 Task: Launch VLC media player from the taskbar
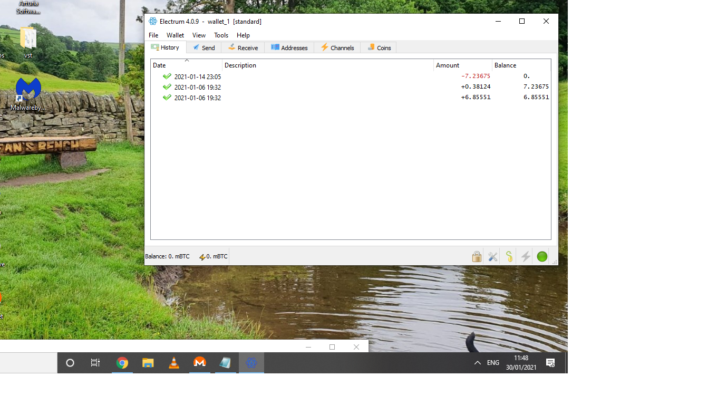click(173, 363)
